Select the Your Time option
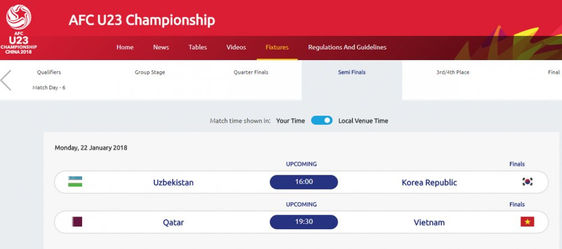The height and width of the screenshot is (249, 562). (291, 121)
